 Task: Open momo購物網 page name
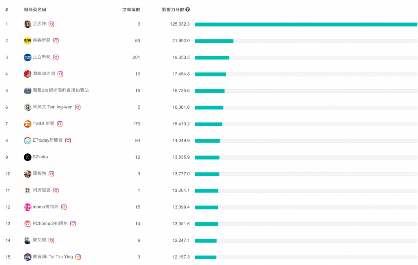(x=46, y=207)
